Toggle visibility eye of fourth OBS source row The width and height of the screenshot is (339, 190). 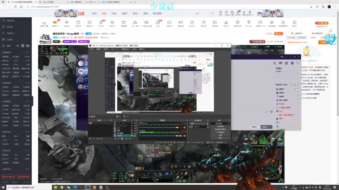132,130
